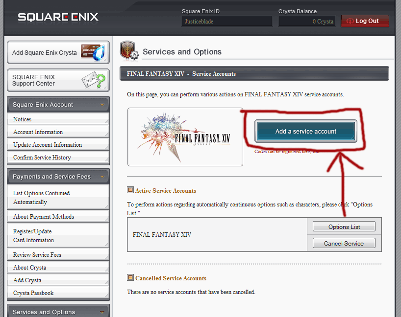The image size is (401, 317).
Task: Click the Square Enix logo
Action: click(x=58, y=17)
